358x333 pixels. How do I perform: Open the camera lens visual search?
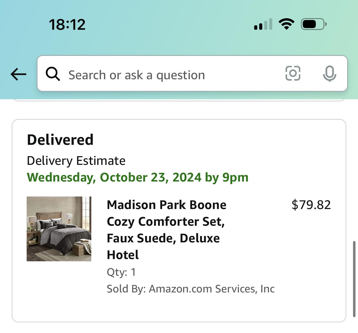pyautogui.click(x=293, y=73)
